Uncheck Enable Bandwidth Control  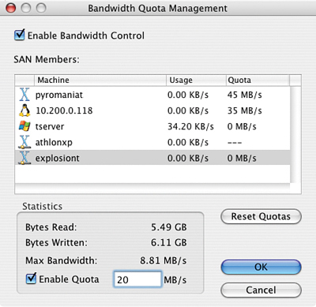click(x=20, y=35)
